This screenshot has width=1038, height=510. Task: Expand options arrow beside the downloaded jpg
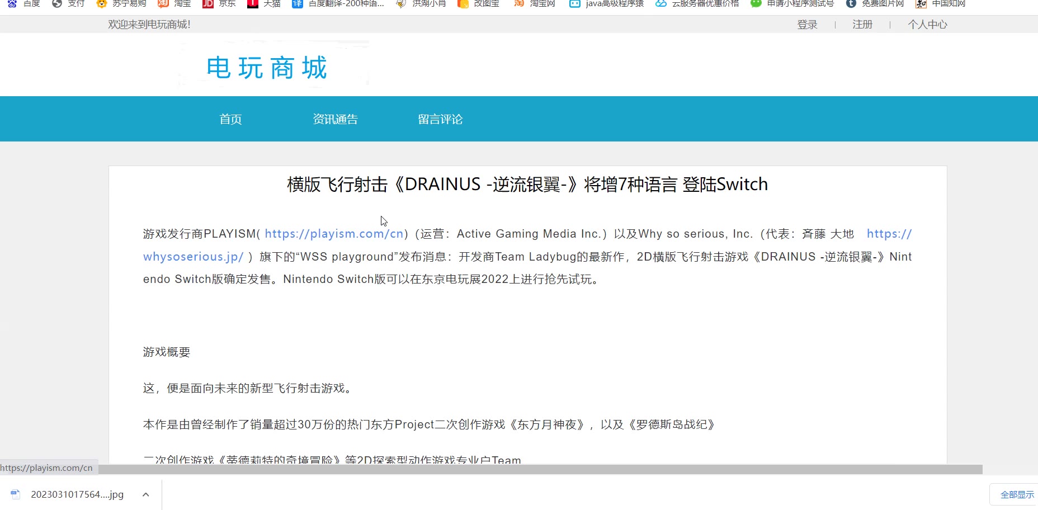pos(146,494)
